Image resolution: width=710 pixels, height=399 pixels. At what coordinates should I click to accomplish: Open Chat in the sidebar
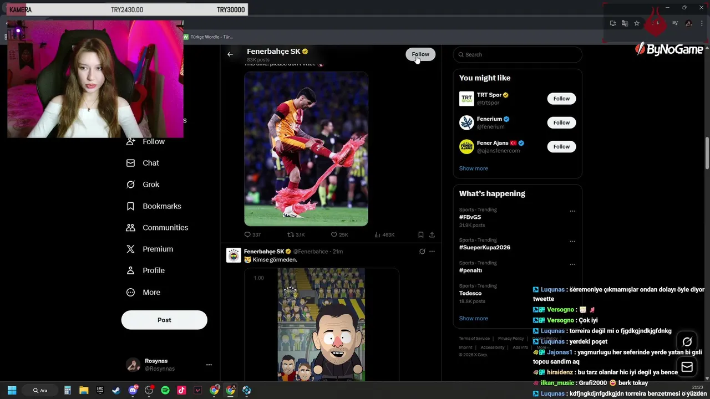click(143, 163)
